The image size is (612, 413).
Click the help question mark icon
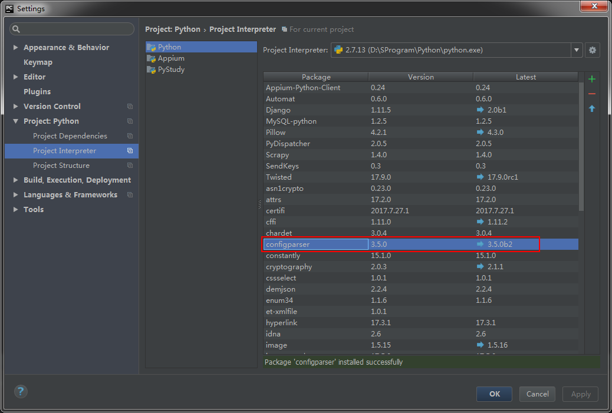tap(21, 391)
